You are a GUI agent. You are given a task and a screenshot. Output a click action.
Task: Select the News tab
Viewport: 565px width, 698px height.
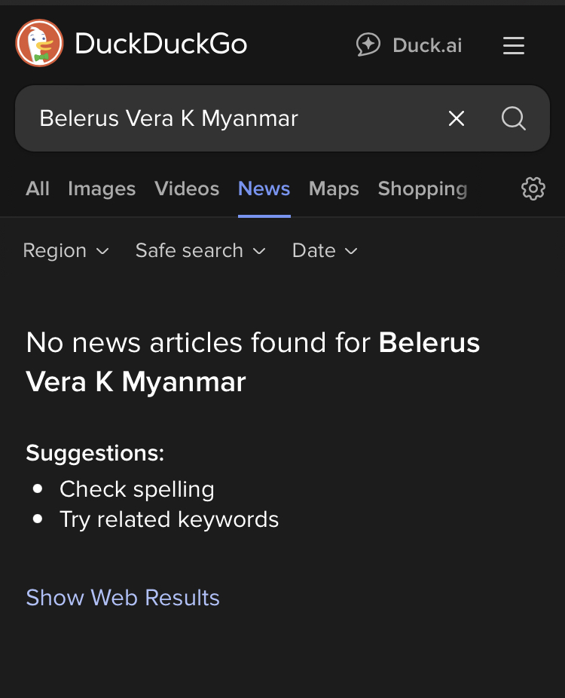coord(264,188)
